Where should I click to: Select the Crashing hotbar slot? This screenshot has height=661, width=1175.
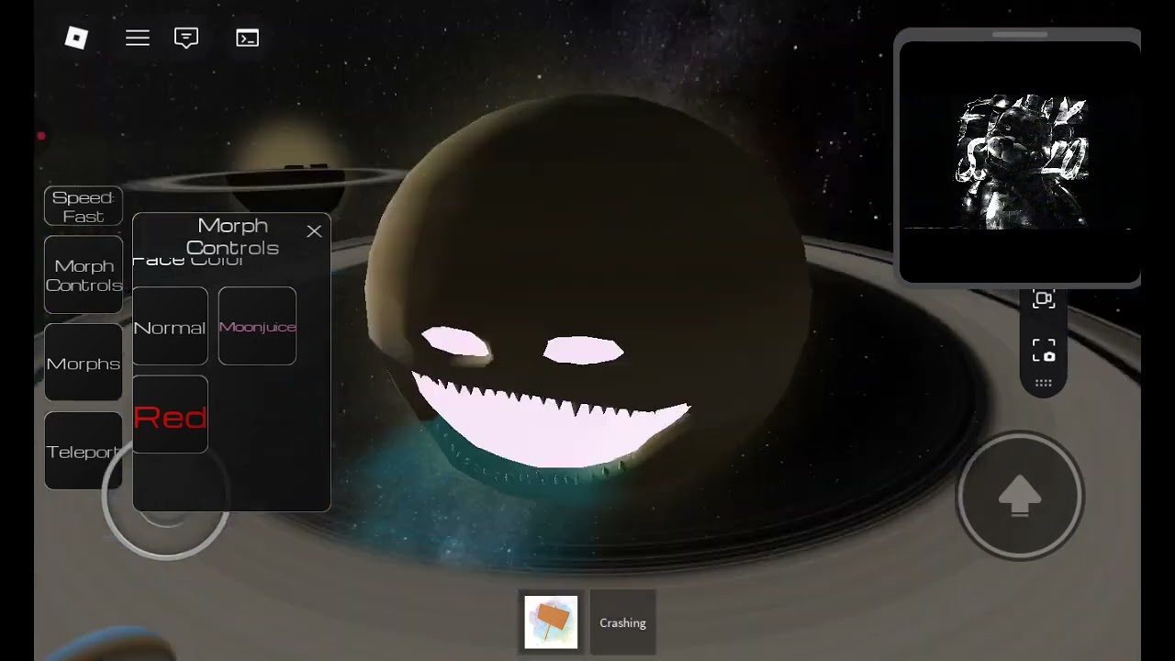pyautogui.click(x=622, y=622)
